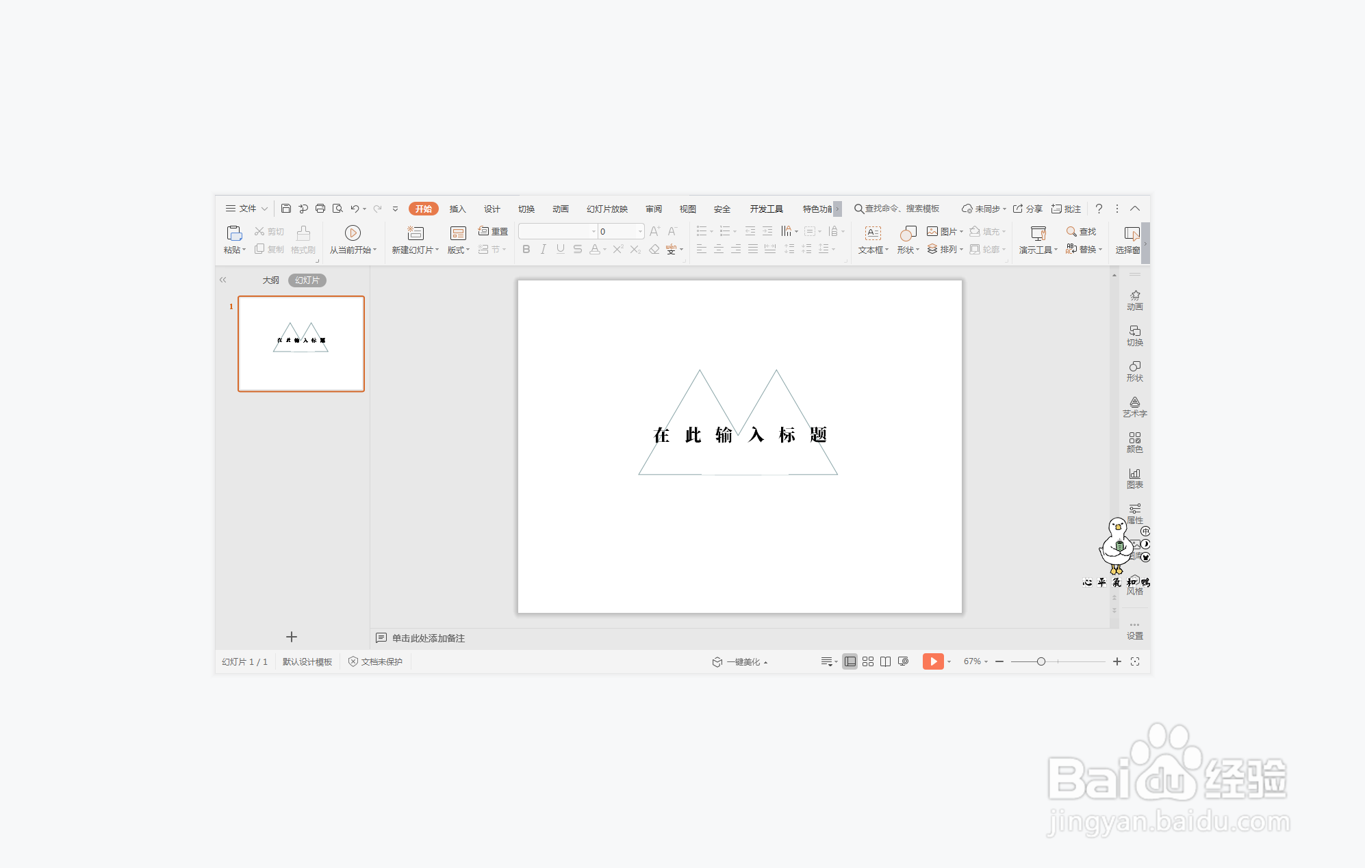Image resolution: width=1365 pixels, height=868 pixels.
Task: Click the Not Synced (未同步) button
Action: tap(984, 209)
